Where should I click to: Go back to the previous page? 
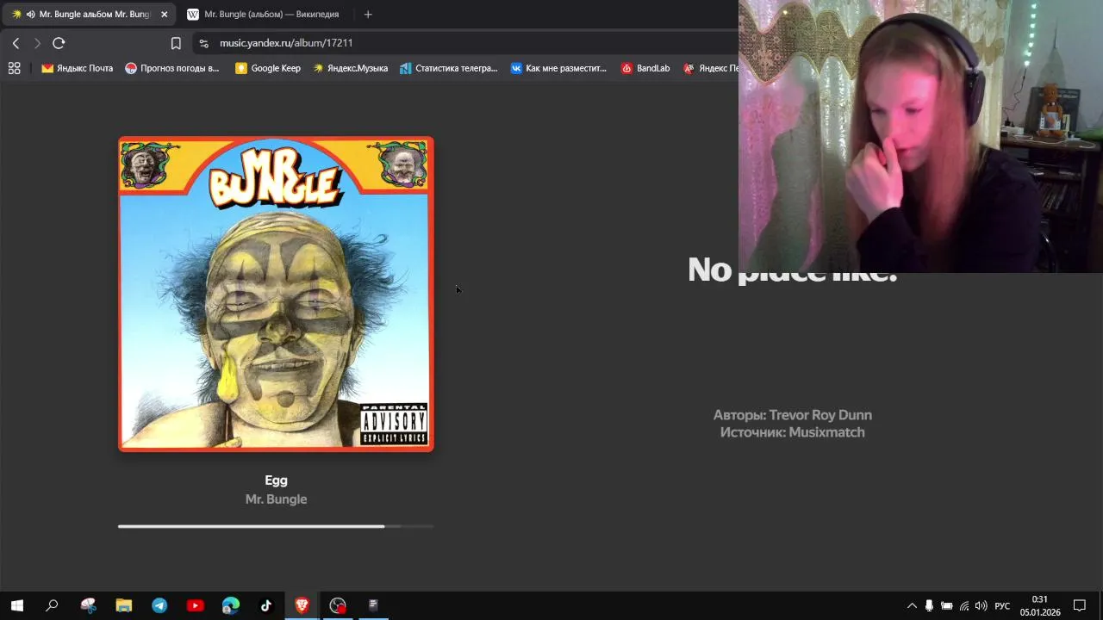click(16, 43)
